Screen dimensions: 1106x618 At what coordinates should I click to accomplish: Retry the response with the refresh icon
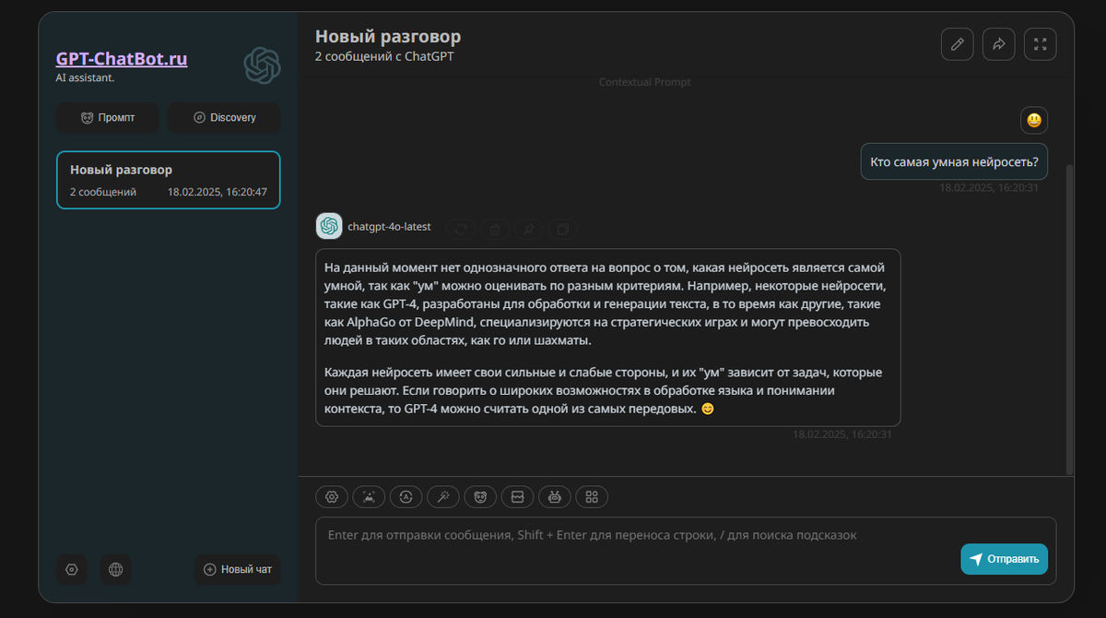pos(461,228)
